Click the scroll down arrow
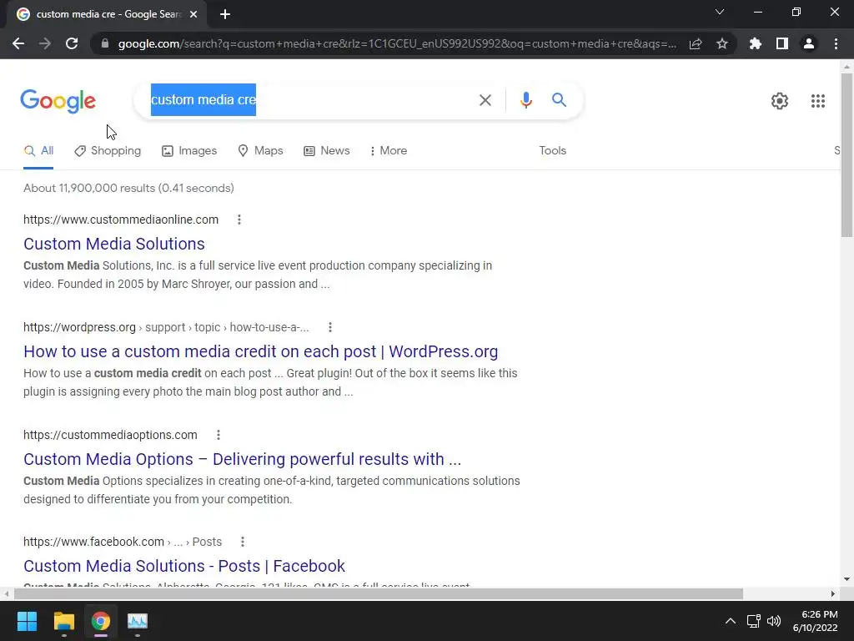The width and height of the screenshot is (854, 641). click(846, 579)
